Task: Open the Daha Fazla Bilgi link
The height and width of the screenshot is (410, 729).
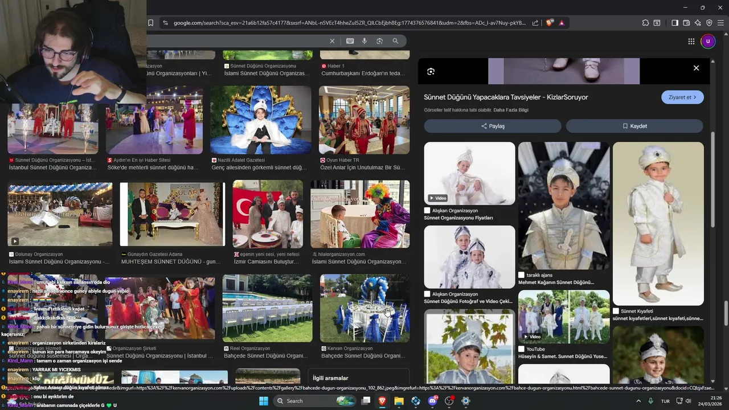Action: (511, 110)
